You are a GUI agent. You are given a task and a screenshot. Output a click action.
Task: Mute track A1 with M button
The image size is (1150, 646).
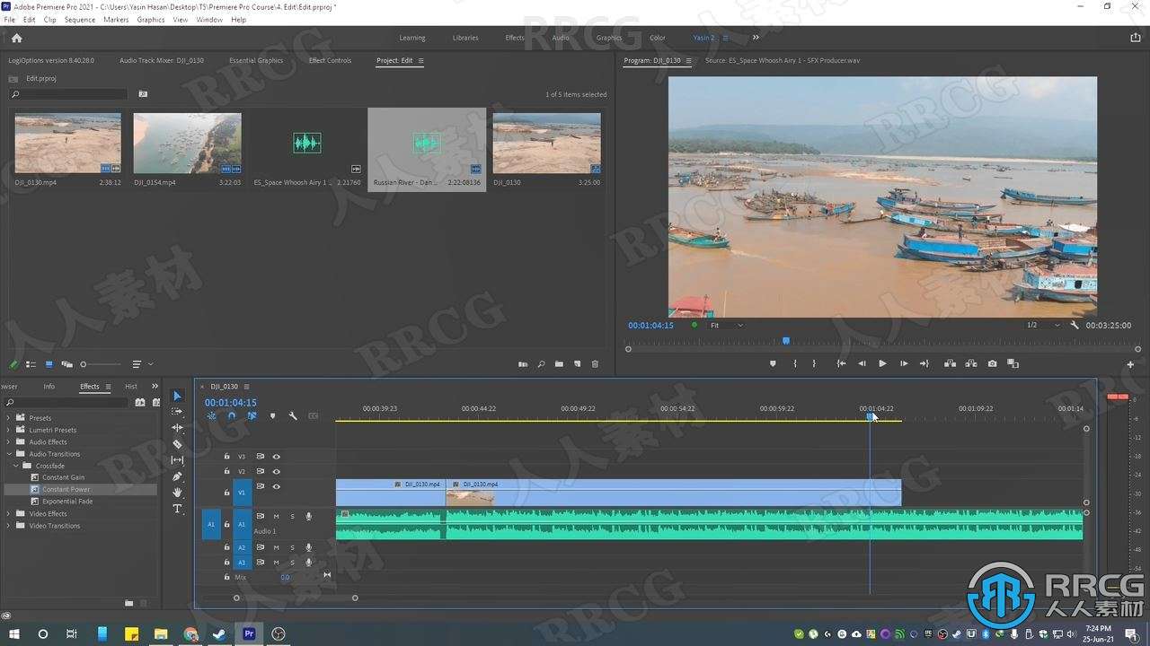pyautogui.click(x=276, y=516)
